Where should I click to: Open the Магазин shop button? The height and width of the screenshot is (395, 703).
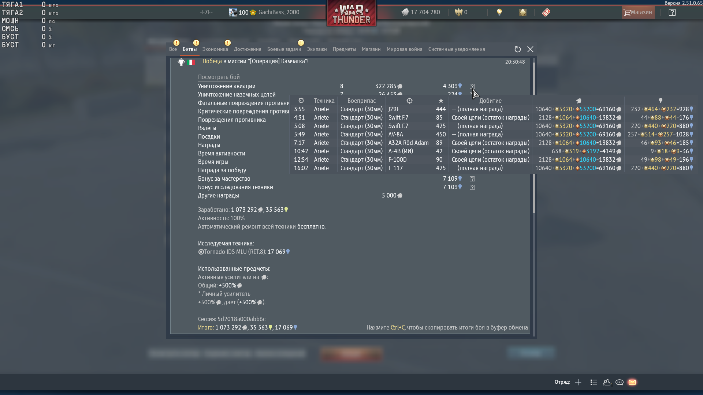(x=638, y=12)
